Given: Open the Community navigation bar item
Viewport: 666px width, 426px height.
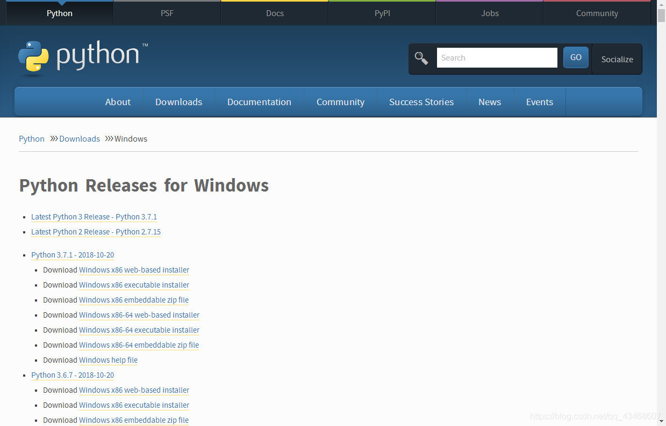Looking at the screenshot, I should click(x=340, y=102).
